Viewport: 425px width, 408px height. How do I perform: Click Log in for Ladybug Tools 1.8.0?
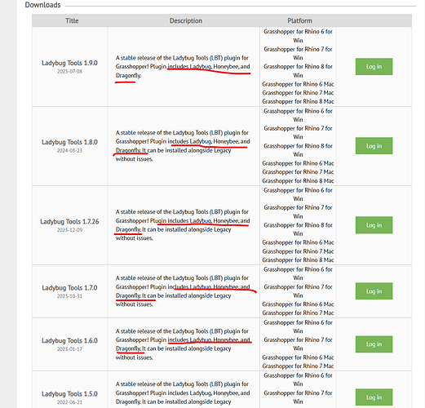[374, 146]
